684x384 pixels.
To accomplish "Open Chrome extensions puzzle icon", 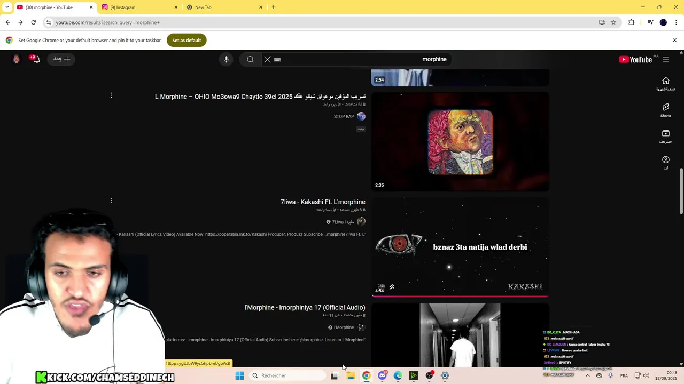I will pyautogui.click(x=632, y=22).
